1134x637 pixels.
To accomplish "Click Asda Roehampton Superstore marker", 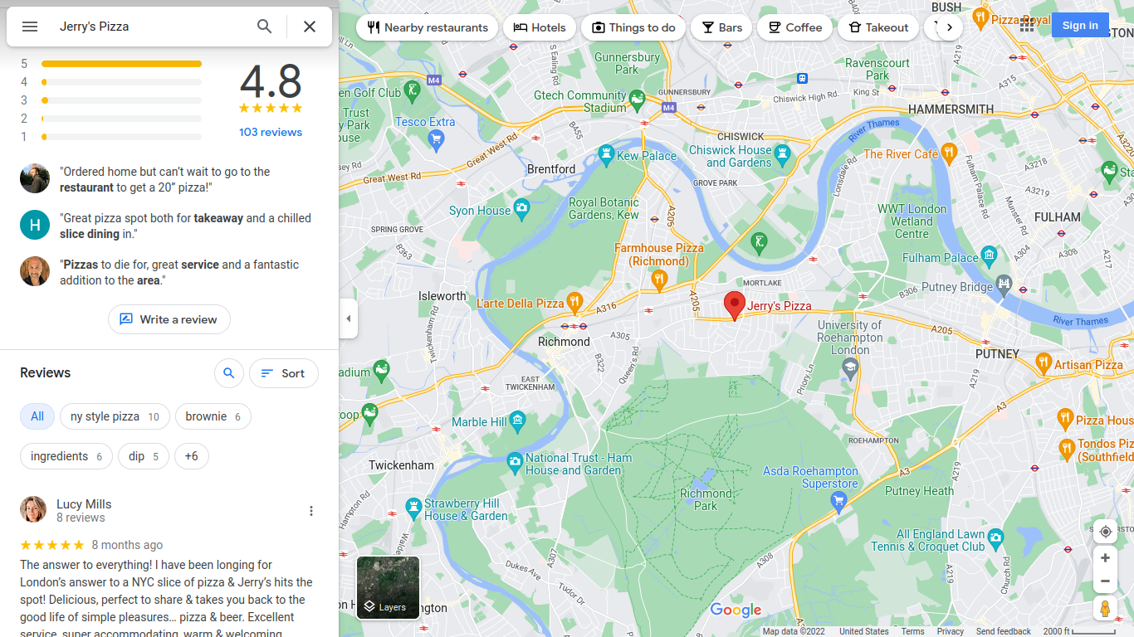I will pyautogui.click(x=838, y=501).
